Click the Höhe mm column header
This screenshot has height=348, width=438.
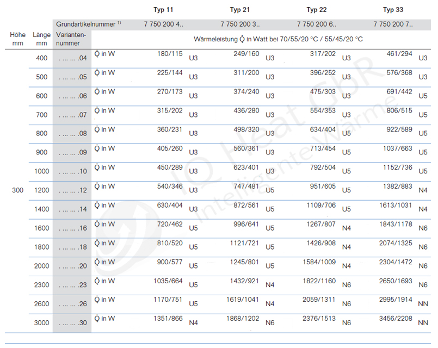coord(17,39)
